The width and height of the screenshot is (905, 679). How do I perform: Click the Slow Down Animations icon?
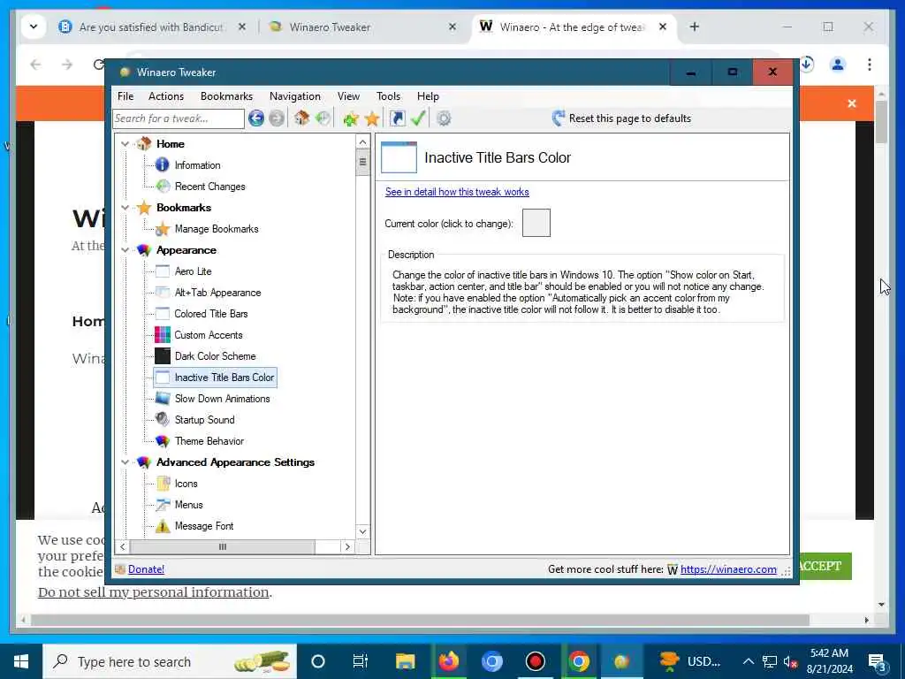click(163, 399)
